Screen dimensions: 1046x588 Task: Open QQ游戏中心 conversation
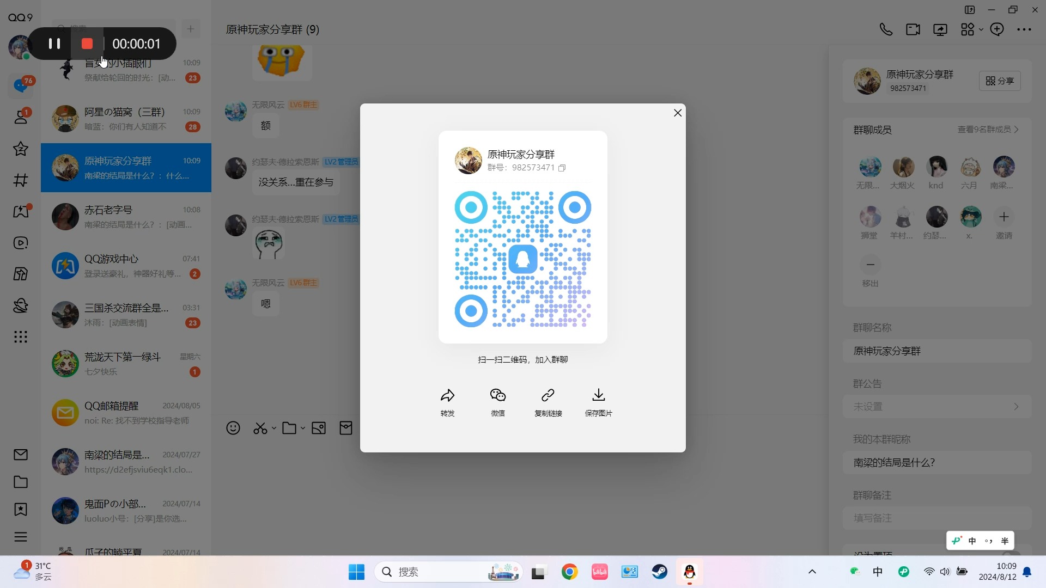click(x=126, y=266)
